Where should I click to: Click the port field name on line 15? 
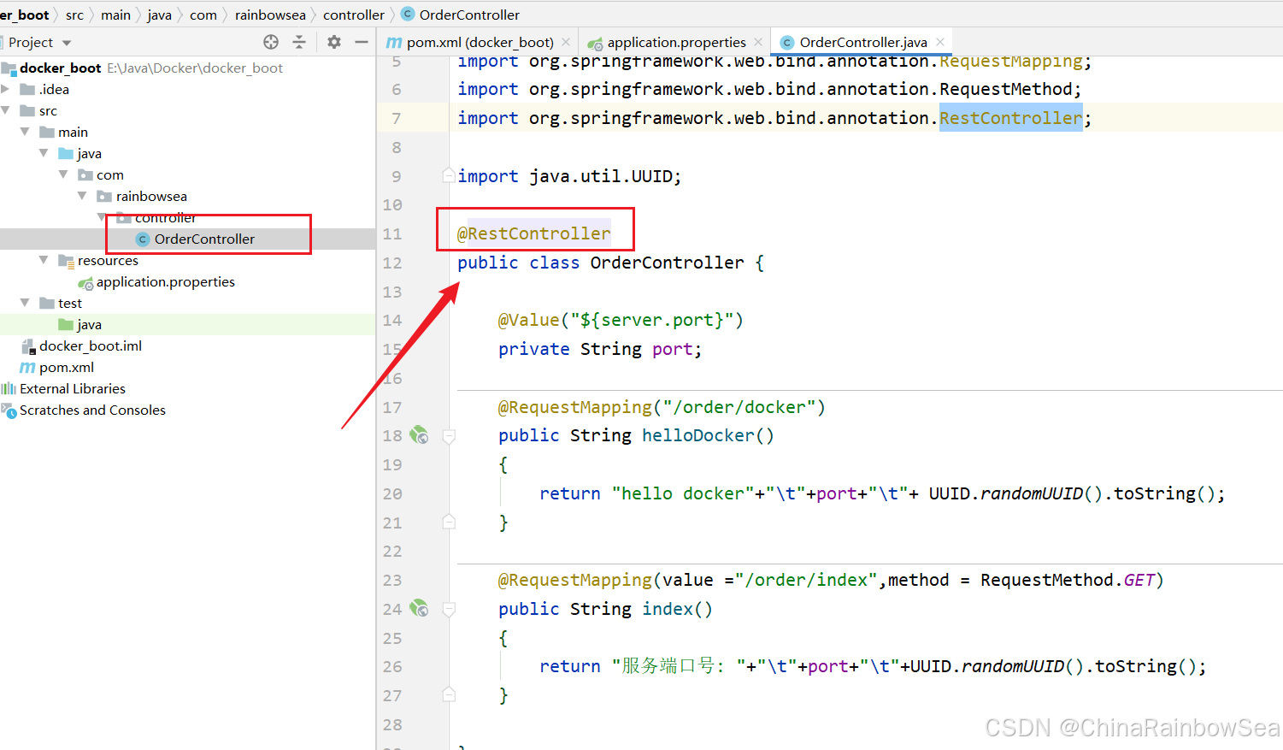point(672,349)
